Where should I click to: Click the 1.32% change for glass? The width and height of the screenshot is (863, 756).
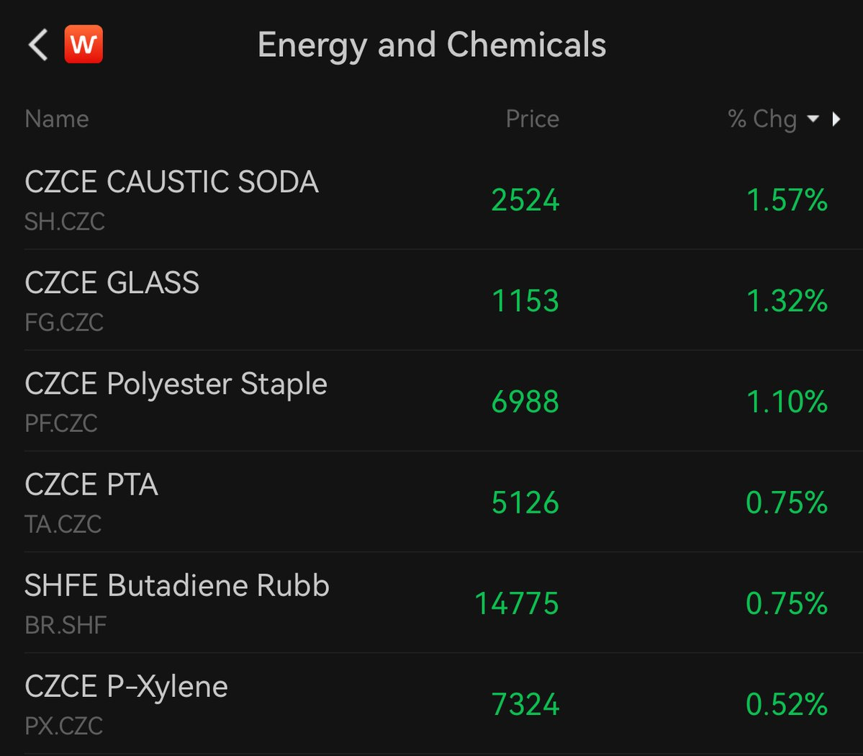point(787,301)
